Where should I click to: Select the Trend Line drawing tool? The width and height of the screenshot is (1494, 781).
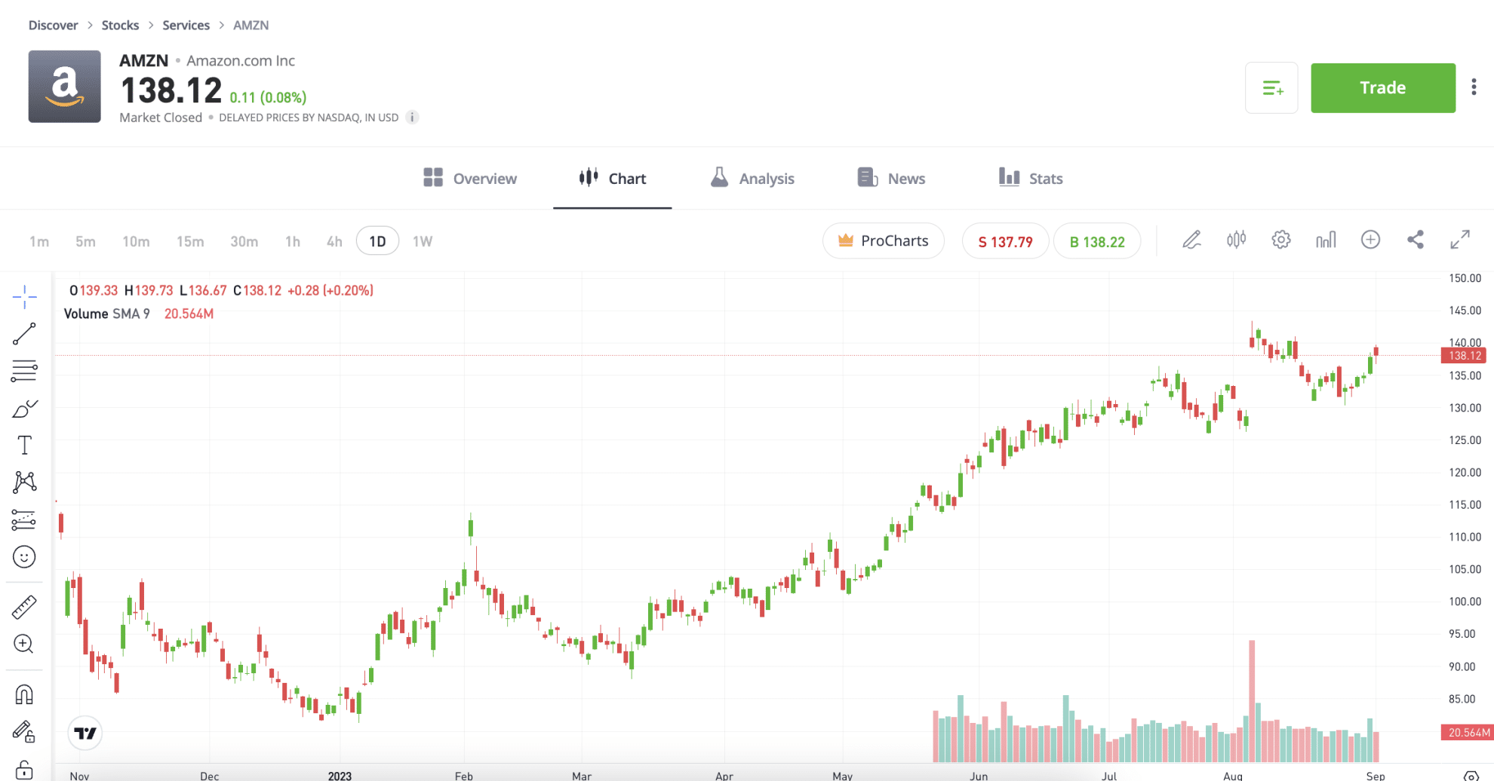(x=25, y=334)
